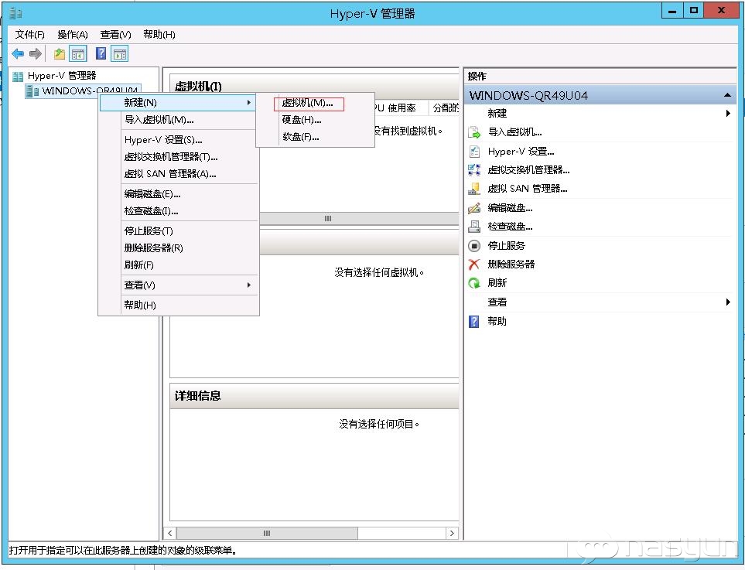Click the scrollbar left arrow button
The height and width of the screenshot is (570, 745).
pos(170,533)
